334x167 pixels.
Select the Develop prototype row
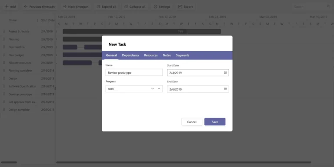tap(28, 94)
